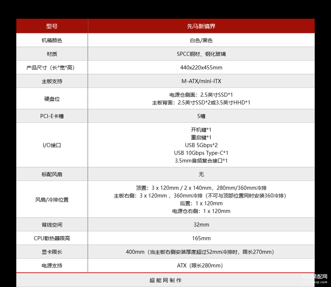Click the 后置：1 x 120mm line
The height and width of the screenshot is (287, 331).
tap(201, 203)
